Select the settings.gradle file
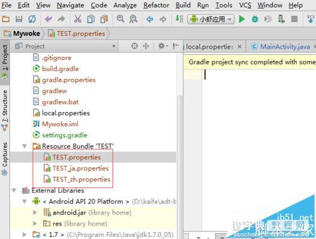The height and width of the screenshot is (239, 316). [x=60, y=135]
